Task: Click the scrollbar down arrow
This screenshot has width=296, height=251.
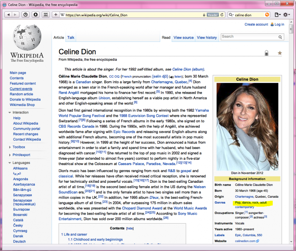Action: coord(291,242)
